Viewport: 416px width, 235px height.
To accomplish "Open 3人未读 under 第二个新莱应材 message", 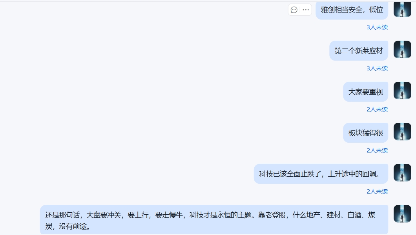I will (x=377, y=68).
